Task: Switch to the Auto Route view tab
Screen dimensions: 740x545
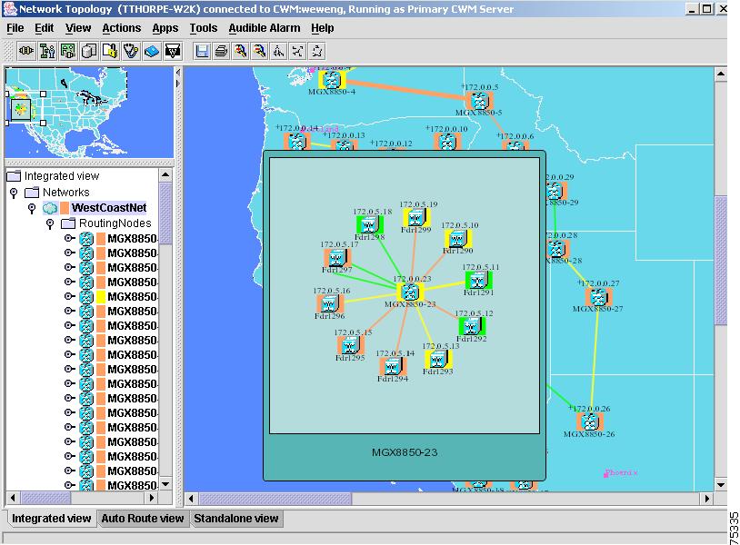Action: coord(143,518)
